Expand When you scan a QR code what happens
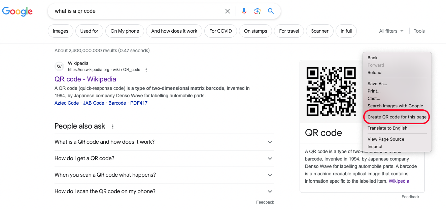 point(164,175)
